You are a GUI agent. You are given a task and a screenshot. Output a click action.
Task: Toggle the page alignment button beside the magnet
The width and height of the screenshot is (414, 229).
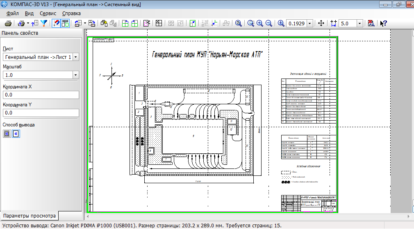tap(65, 23)
